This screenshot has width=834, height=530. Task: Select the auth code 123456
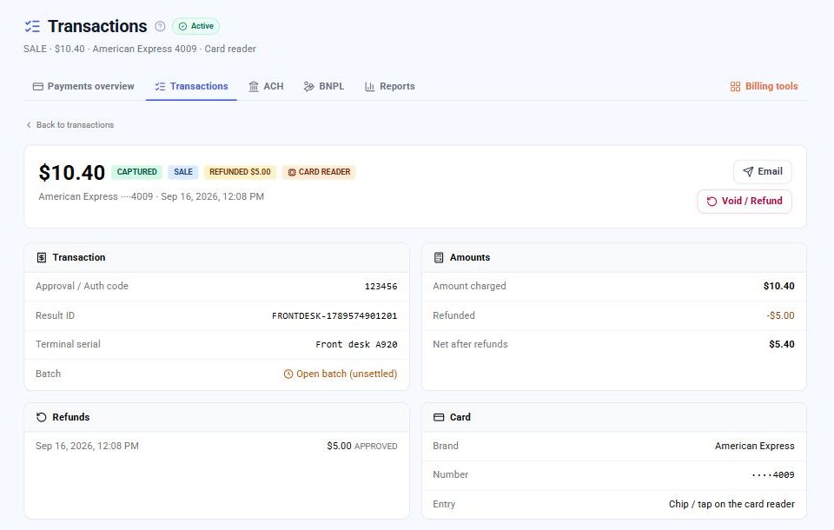click(381, 286)
